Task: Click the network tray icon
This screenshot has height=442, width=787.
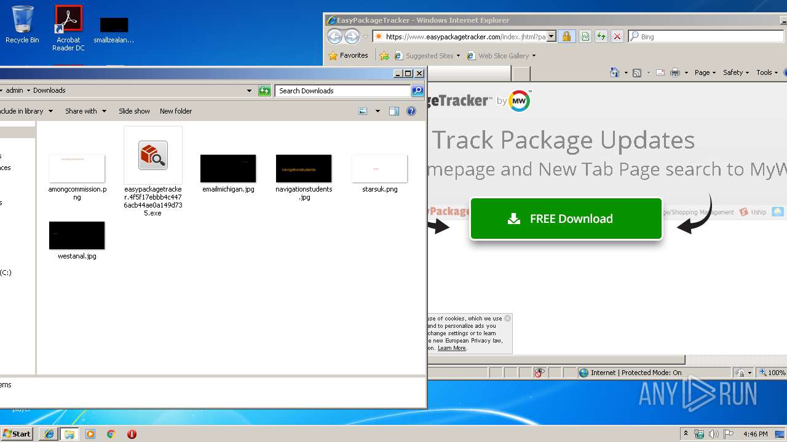Action: click(700, 434)
